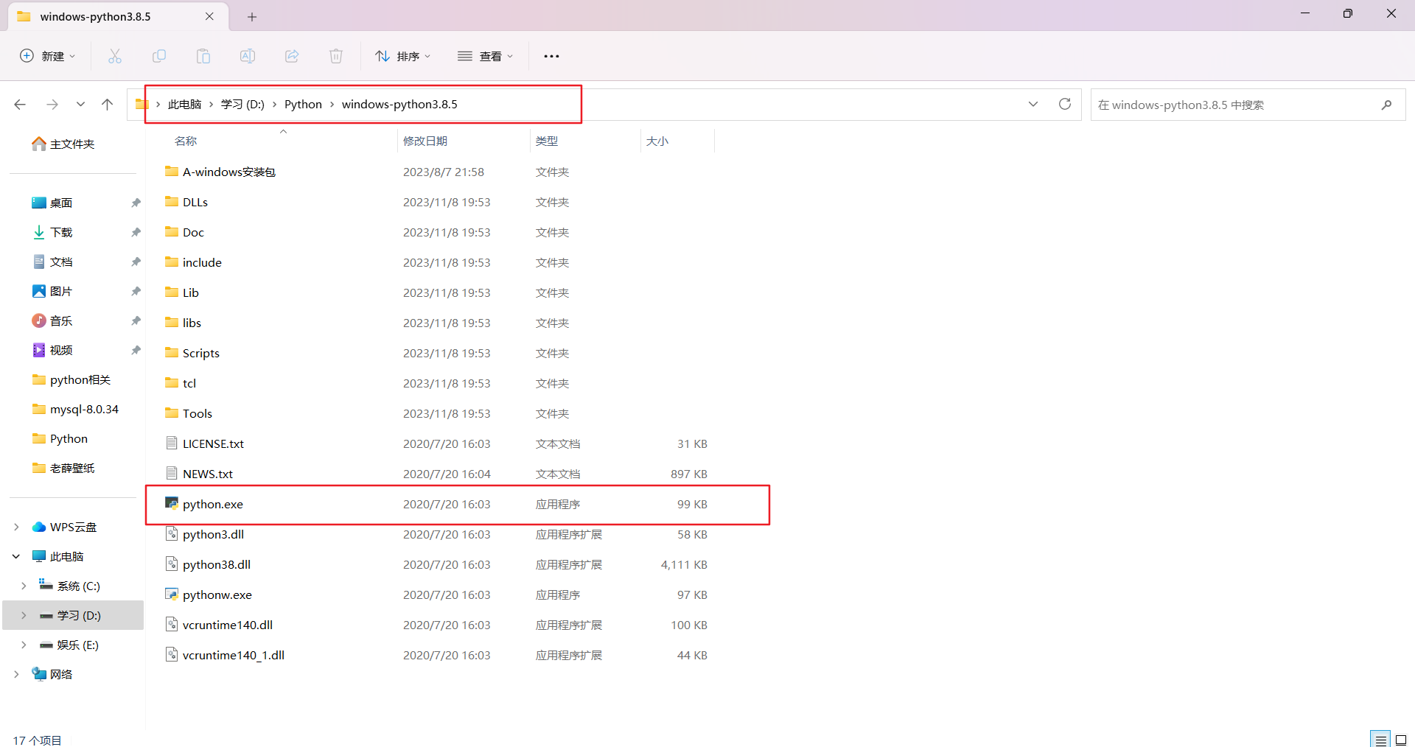Click the Rename icon in toolbar
Screen dimensions: 1415x747
[x=248, y=56]
